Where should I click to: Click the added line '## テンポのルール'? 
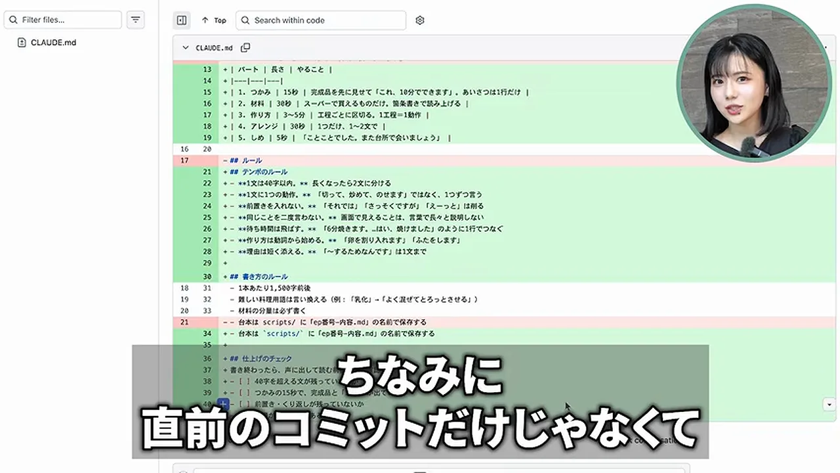tap(258, 172)
